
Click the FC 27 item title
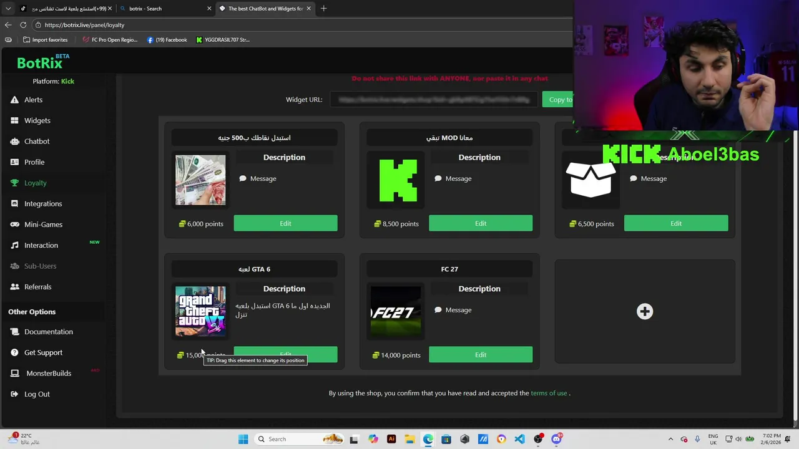click(x=449, y=269)
